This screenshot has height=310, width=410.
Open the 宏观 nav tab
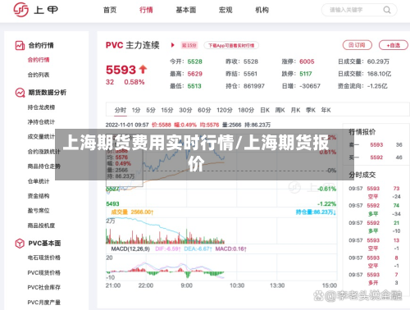click(x=225, y=10)
